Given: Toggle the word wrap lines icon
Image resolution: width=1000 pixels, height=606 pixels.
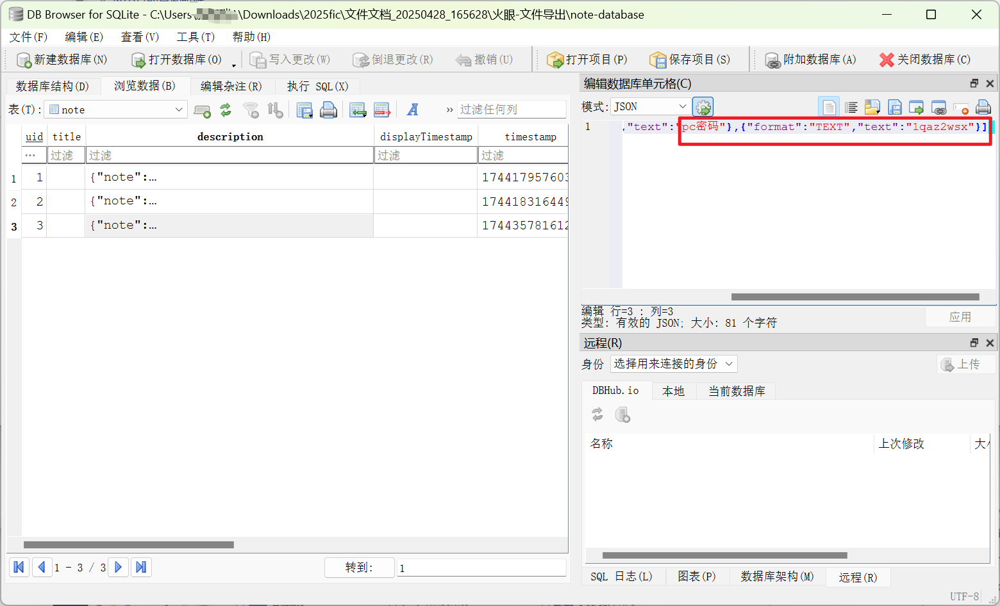Looking at the screenshot, I should coord(851,107).
